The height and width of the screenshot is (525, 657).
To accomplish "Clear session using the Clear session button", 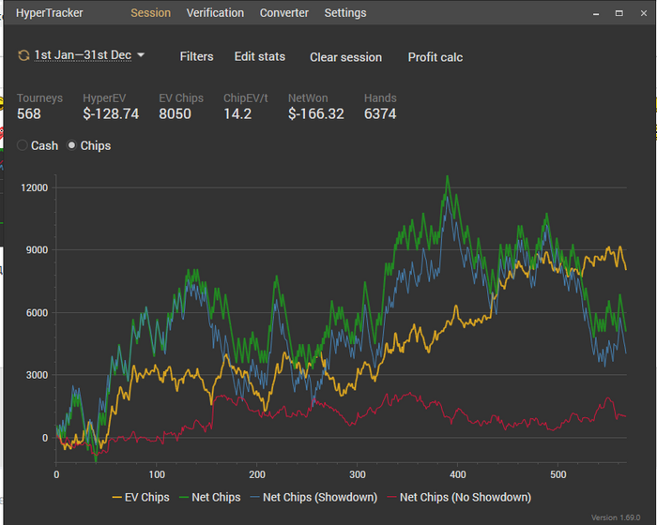I will pyautogui.click(x=345, y=57).
